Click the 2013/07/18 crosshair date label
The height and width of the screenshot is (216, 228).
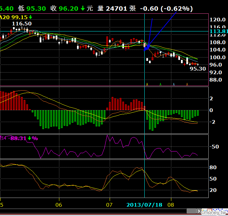tap(144, 205)
